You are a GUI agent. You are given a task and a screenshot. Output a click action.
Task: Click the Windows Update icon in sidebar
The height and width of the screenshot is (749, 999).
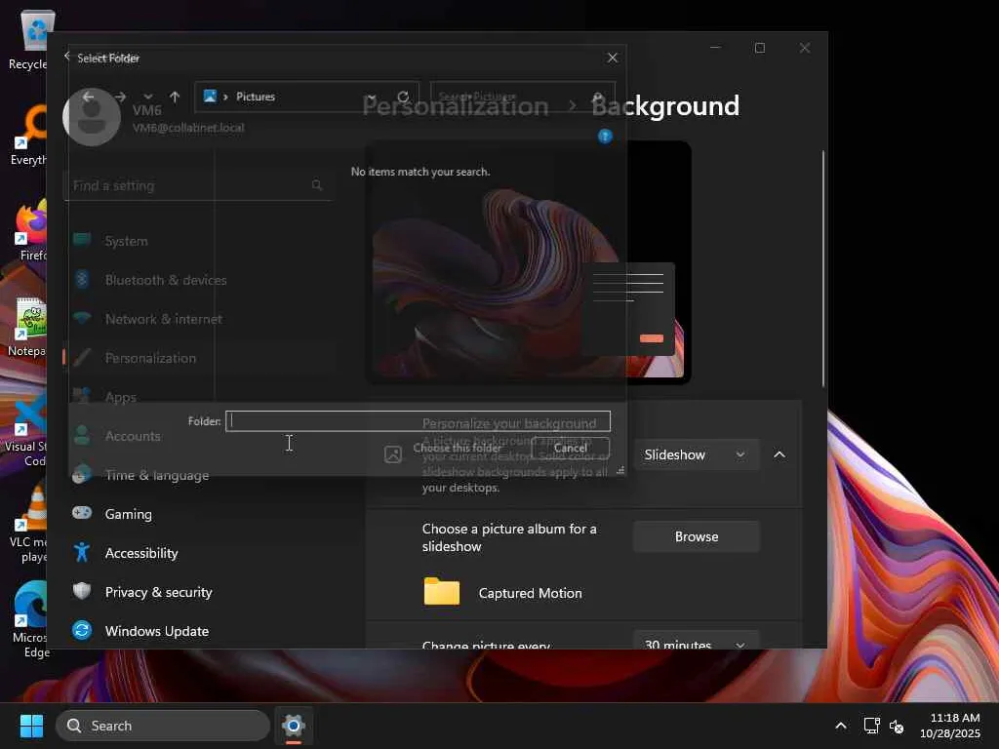[x=83, y=631]
